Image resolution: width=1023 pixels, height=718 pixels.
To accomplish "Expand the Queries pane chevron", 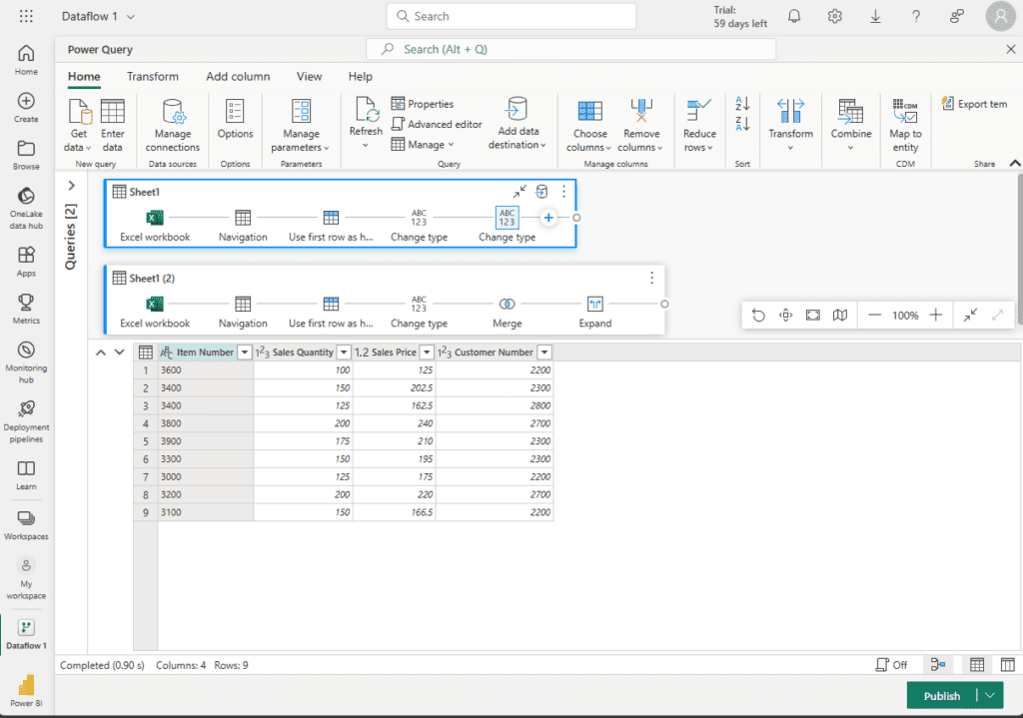I will (72, 186).
